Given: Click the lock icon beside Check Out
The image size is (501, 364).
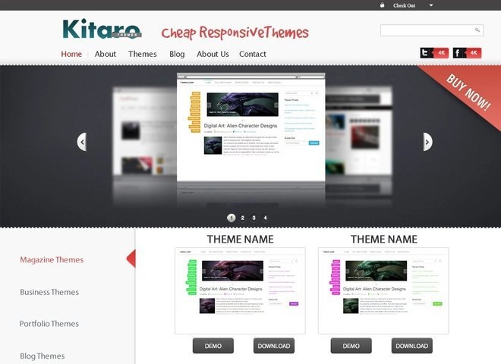Looking at the screenshot, I should tap(382, 5).
